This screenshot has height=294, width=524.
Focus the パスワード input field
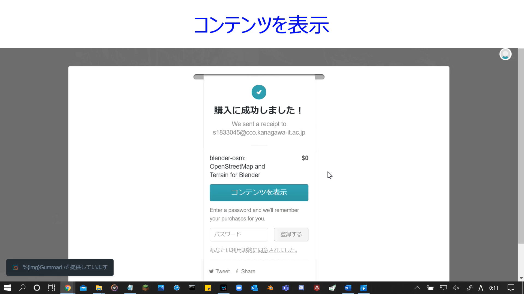pos(239,234)
